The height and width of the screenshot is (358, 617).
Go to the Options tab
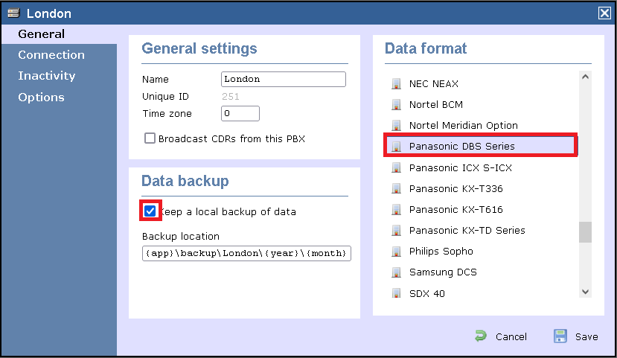(41, 98)
